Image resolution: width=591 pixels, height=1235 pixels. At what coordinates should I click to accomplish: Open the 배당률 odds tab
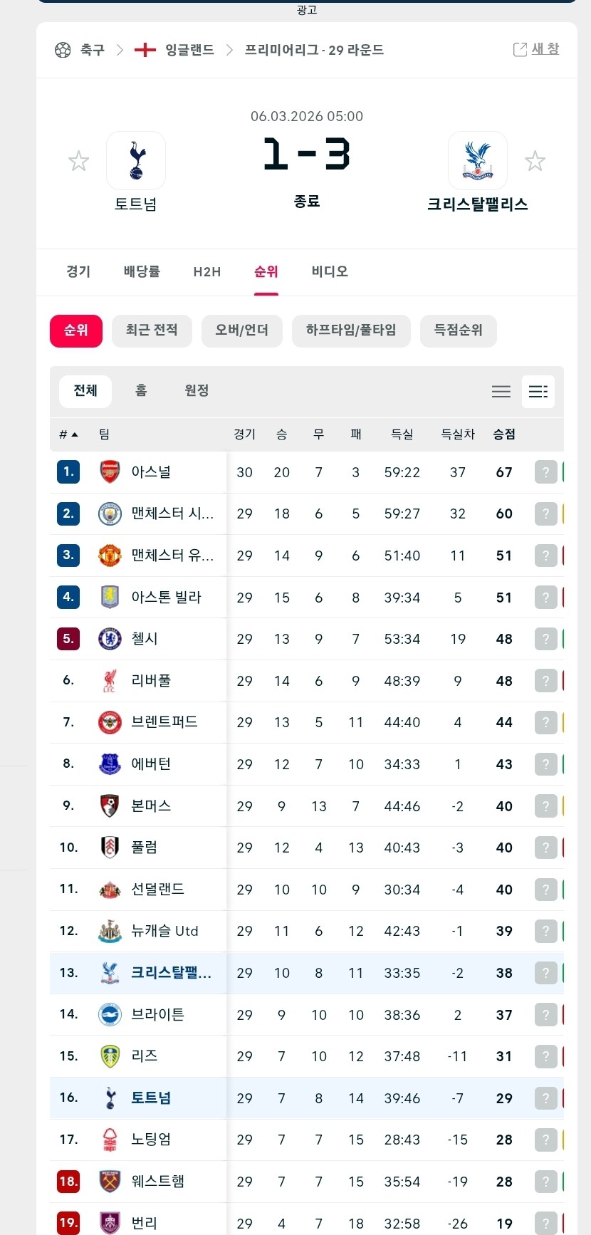tap(142, 272)
